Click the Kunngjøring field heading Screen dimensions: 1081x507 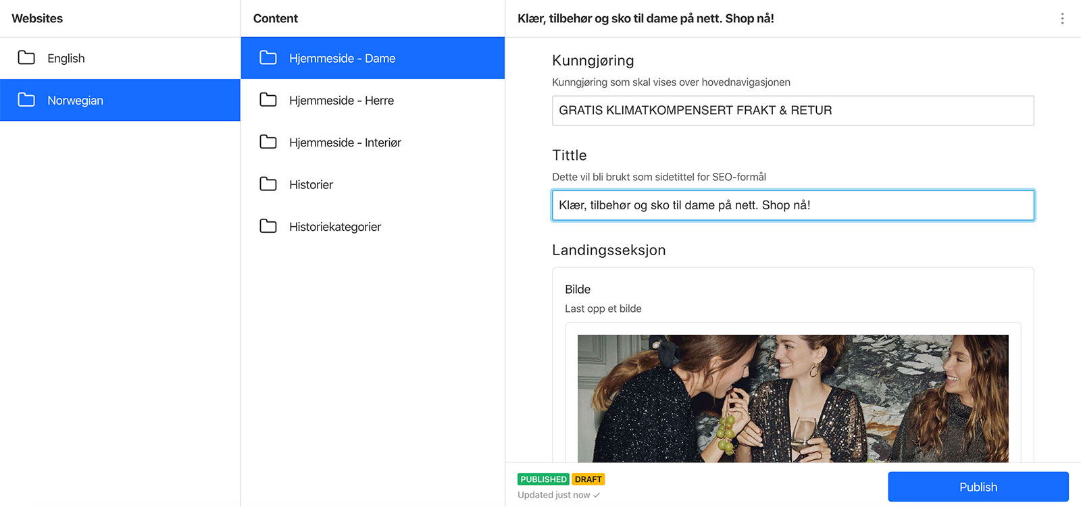click(593, 61)
